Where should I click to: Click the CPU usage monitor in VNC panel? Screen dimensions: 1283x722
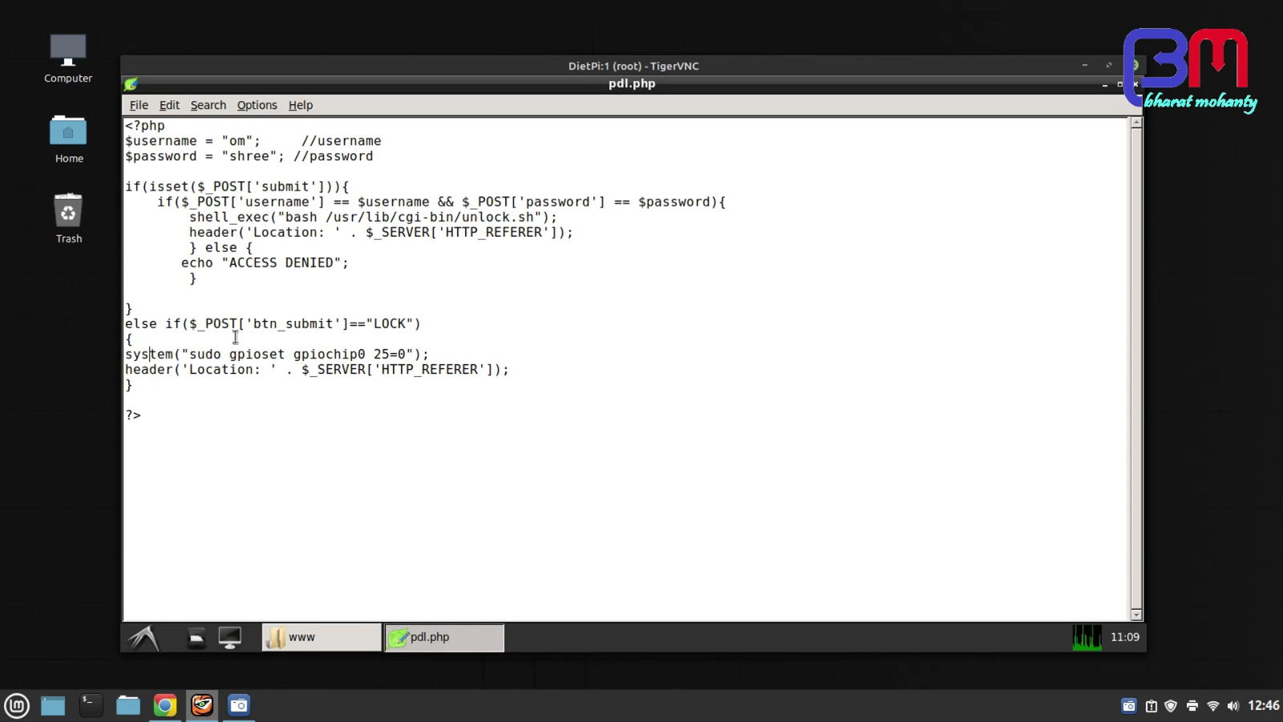click(x=1087, y=638)
